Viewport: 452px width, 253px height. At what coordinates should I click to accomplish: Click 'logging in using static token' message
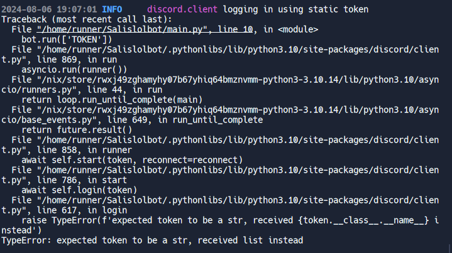tap(295, 9)
